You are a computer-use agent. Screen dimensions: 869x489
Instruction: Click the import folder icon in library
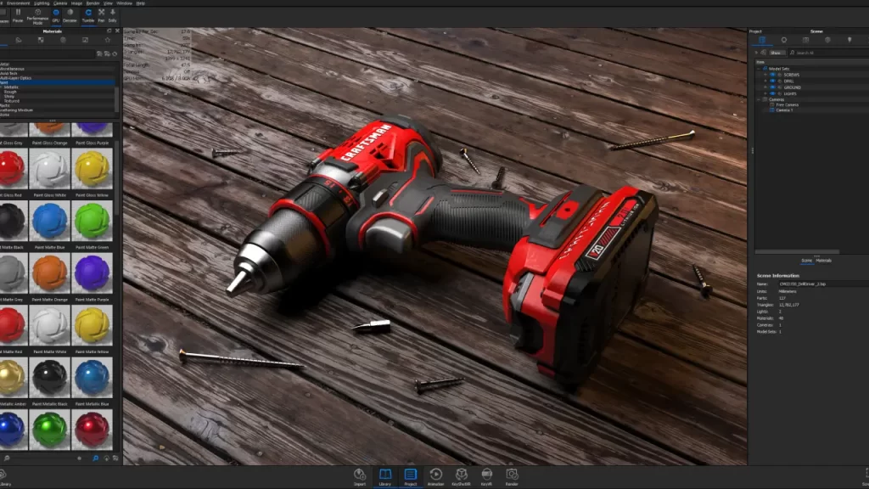[x=107, y=53]
